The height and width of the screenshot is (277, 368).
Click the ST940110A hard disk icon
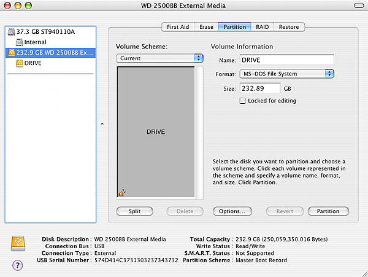tap(11, 31)
